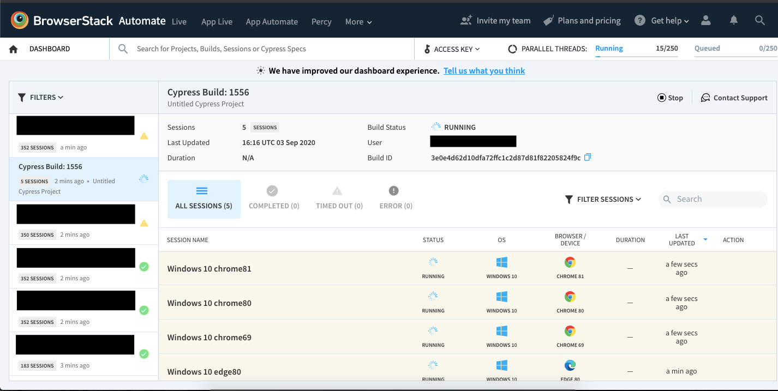Click the user profile icon
Viewport: 778px width, 391px height.
(x=706, y=20)
